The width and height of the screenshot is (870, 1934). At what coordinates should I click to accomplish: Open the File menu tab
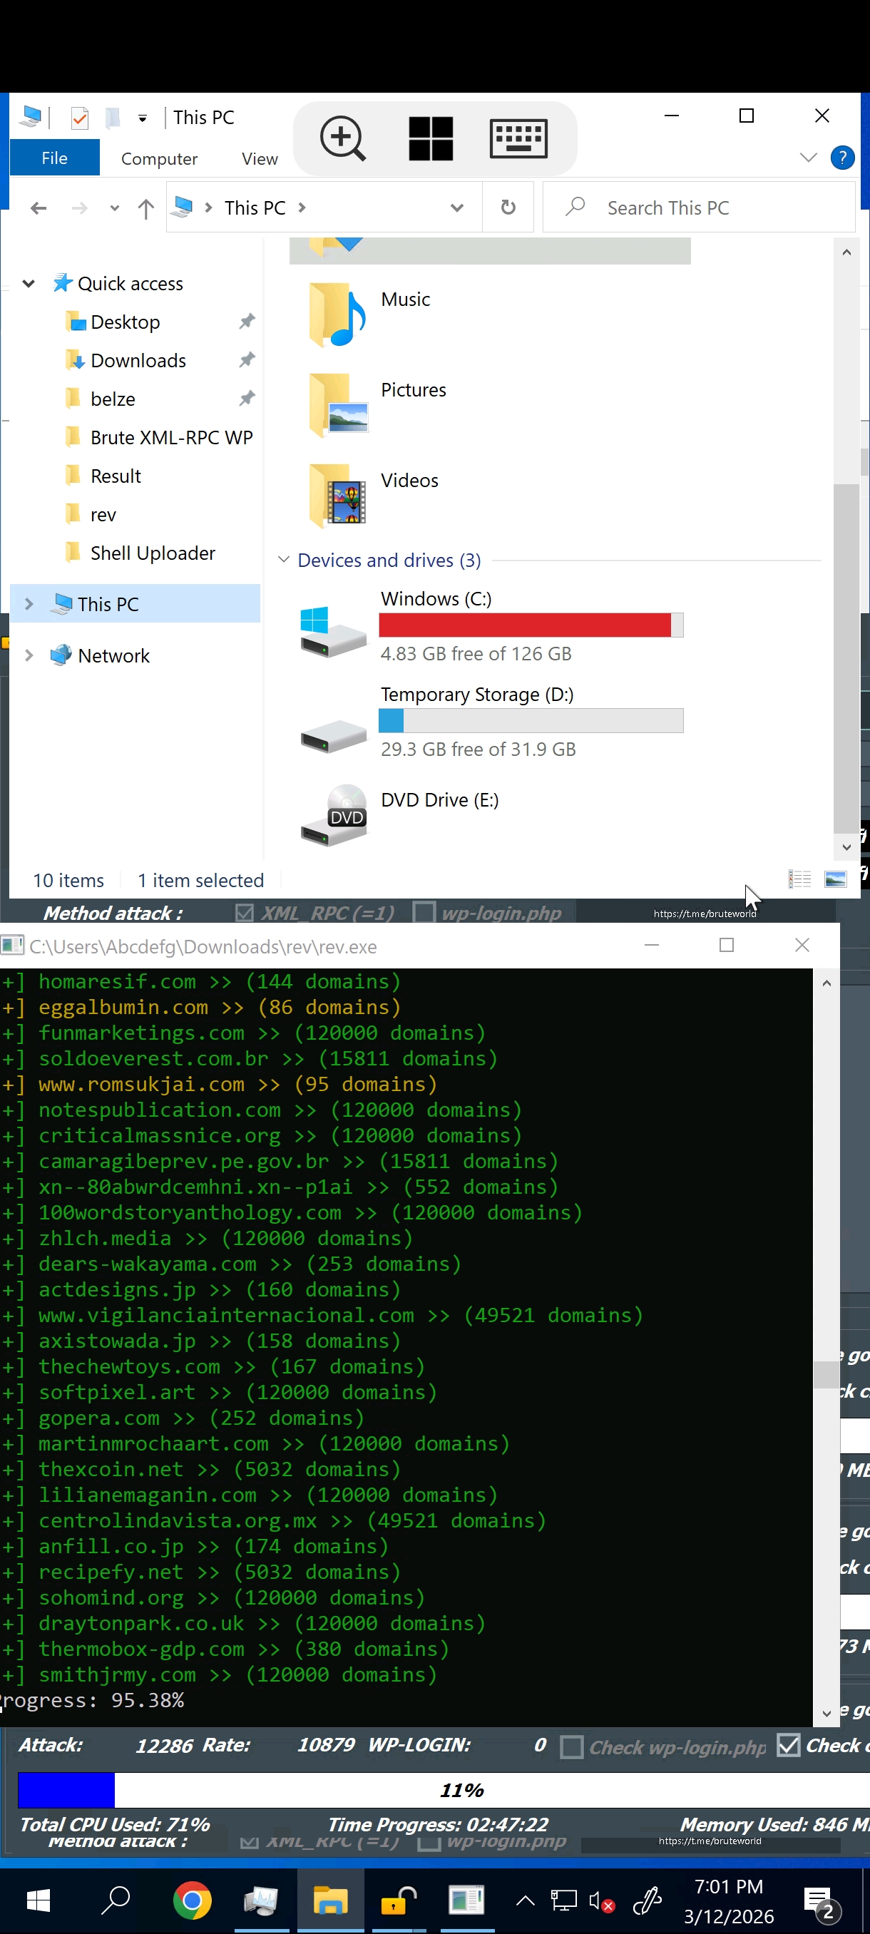pyautogui.click(x=54, y=158)
